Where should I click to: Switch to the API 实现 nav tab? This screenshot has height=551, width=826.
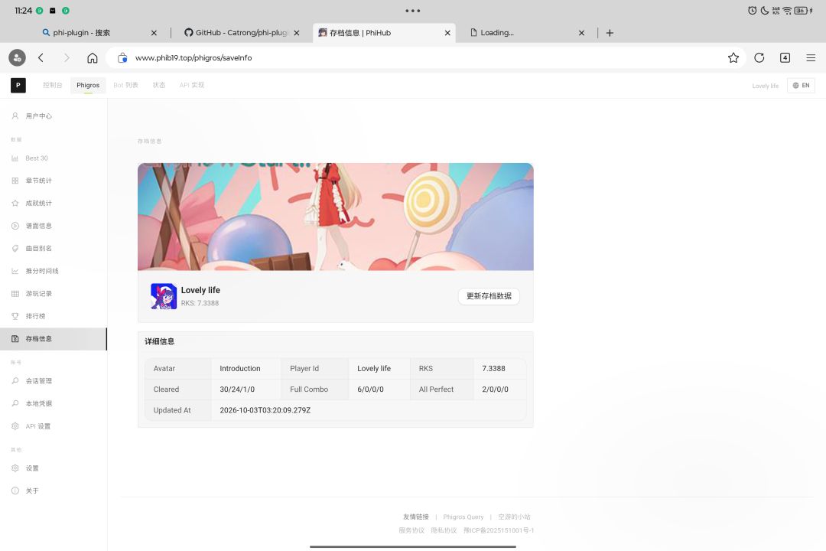[192, 85]
